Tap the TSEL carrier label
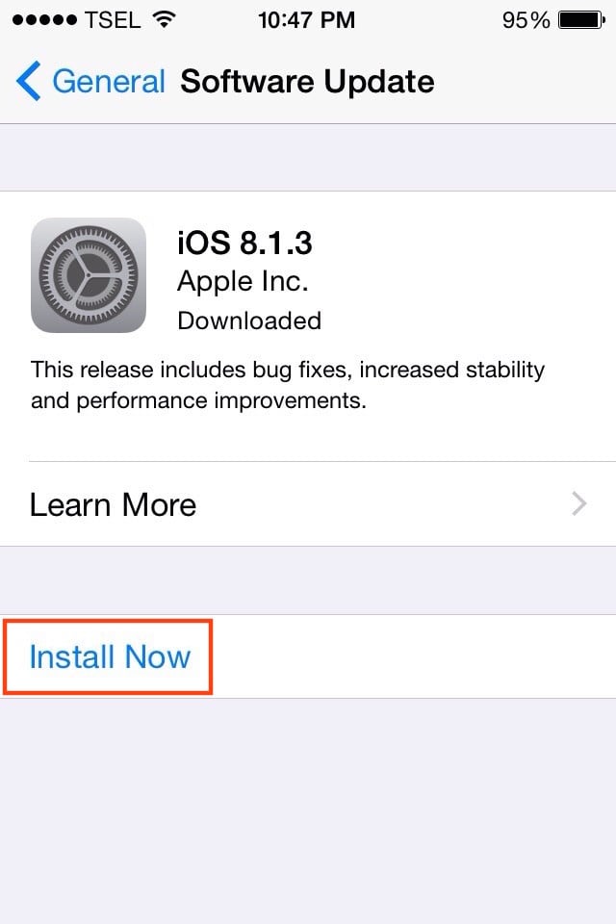 coord(113,20)
